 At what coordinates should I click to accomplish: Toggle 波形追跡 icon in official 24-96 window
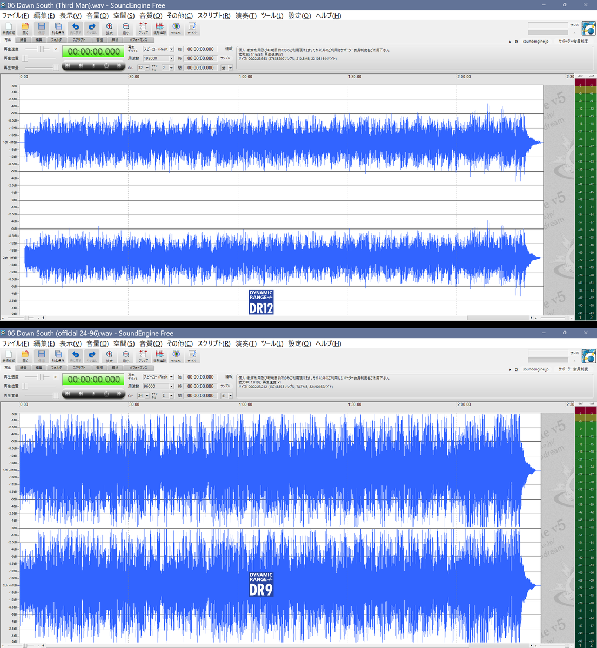pos(159,356)
